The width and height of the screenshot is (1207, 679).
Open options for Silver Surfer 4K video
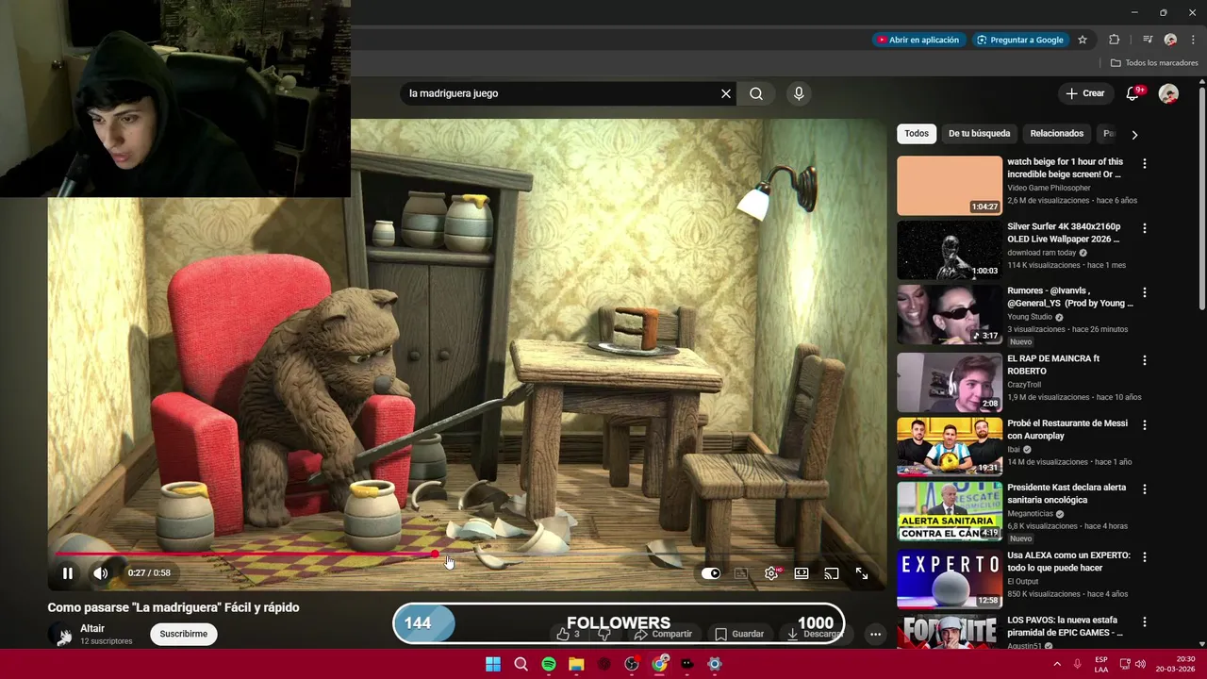[1145, 228]
